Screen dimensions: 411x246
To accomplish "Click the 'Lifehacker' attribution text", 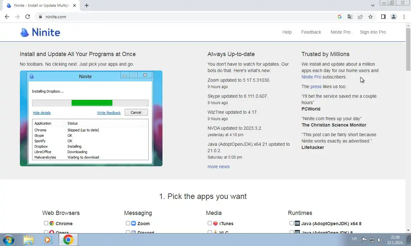I will [313, 147].
